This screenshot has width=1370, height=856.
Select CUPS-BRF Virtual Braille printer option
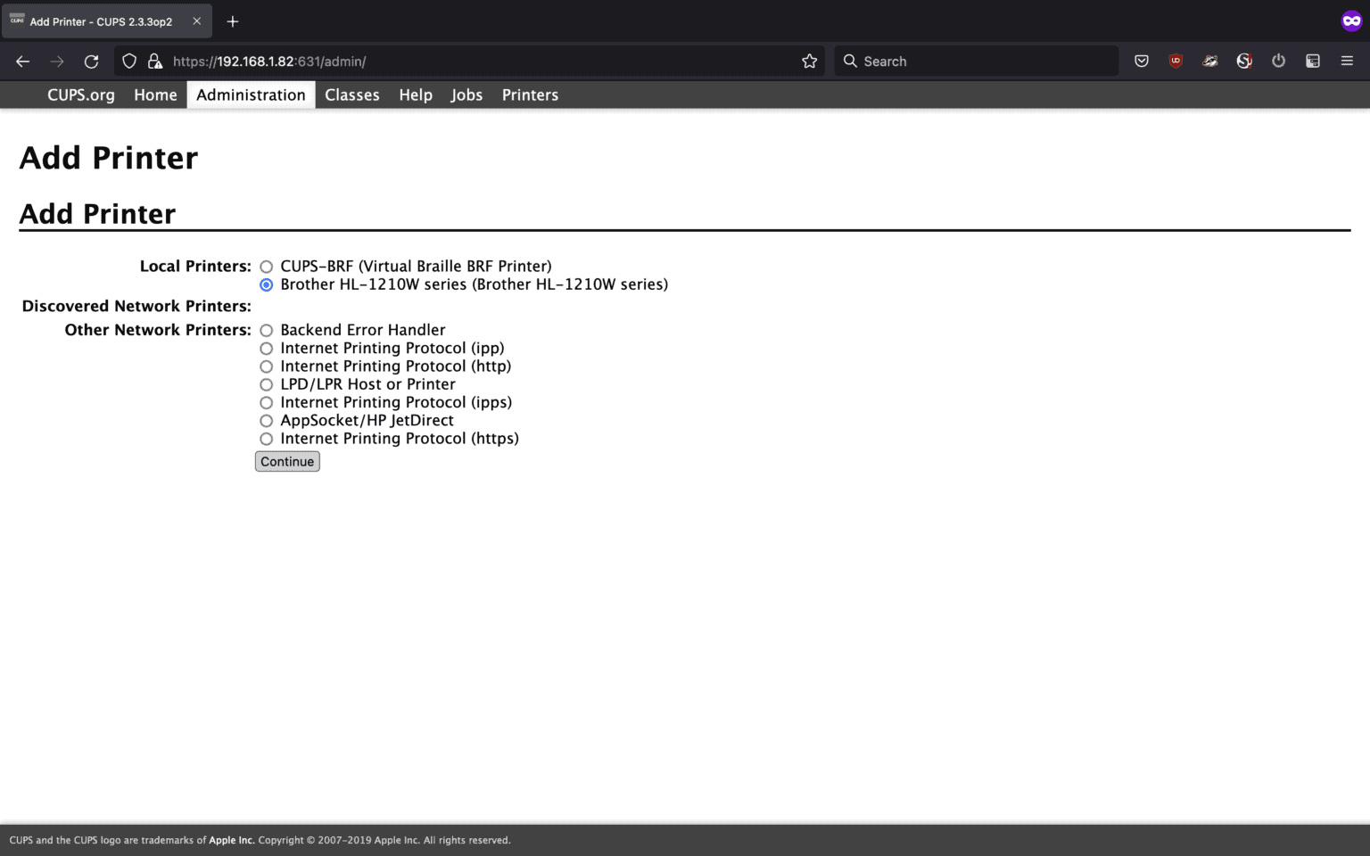pyautogui.click(x=266, y=267)
